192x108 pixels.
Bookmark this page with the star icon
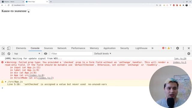160,5
